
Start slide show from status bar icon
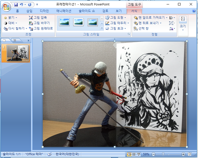coord(139,154)
